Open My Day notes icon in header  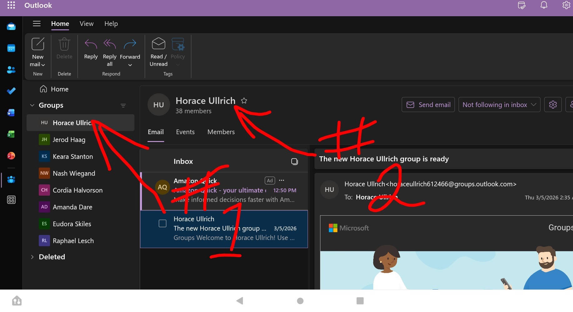pos(522,5)
